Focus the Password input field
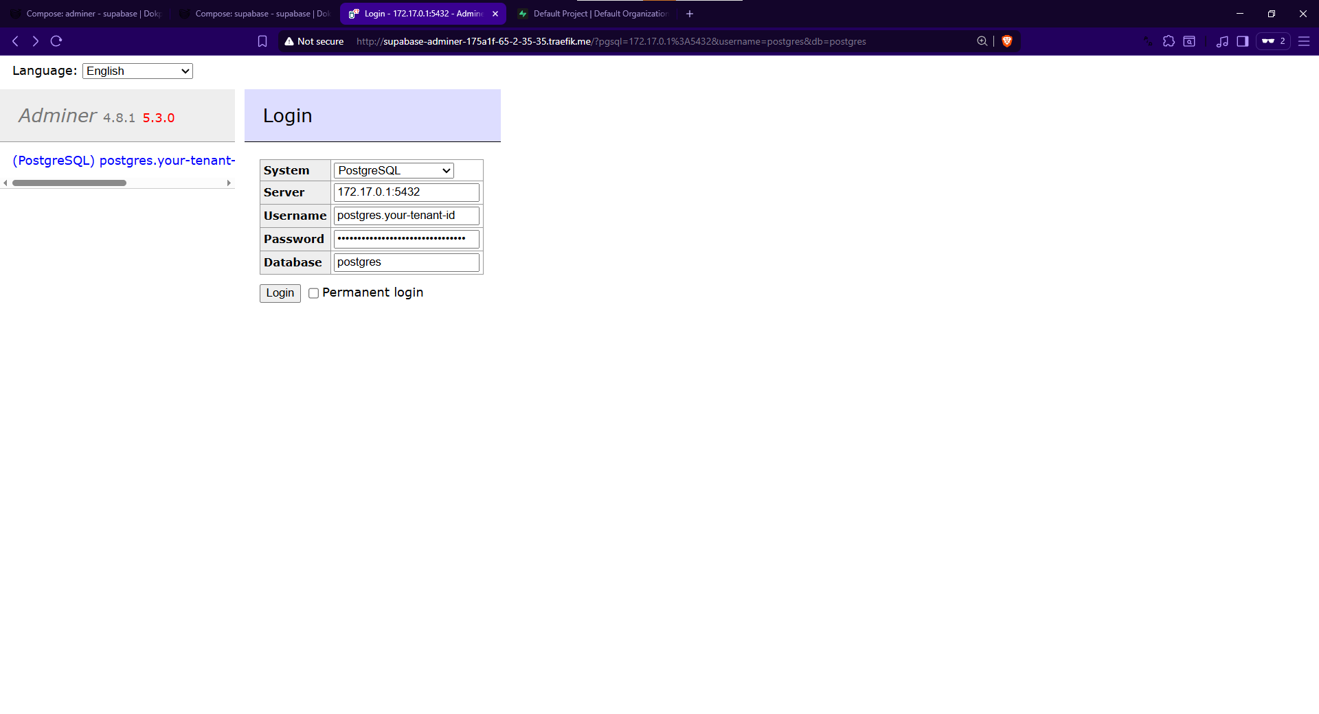 (407, 239)
